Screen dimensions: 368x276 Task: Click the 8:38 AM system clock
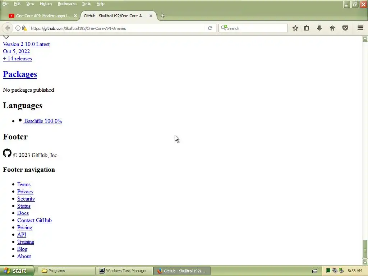tap(355, 271)
